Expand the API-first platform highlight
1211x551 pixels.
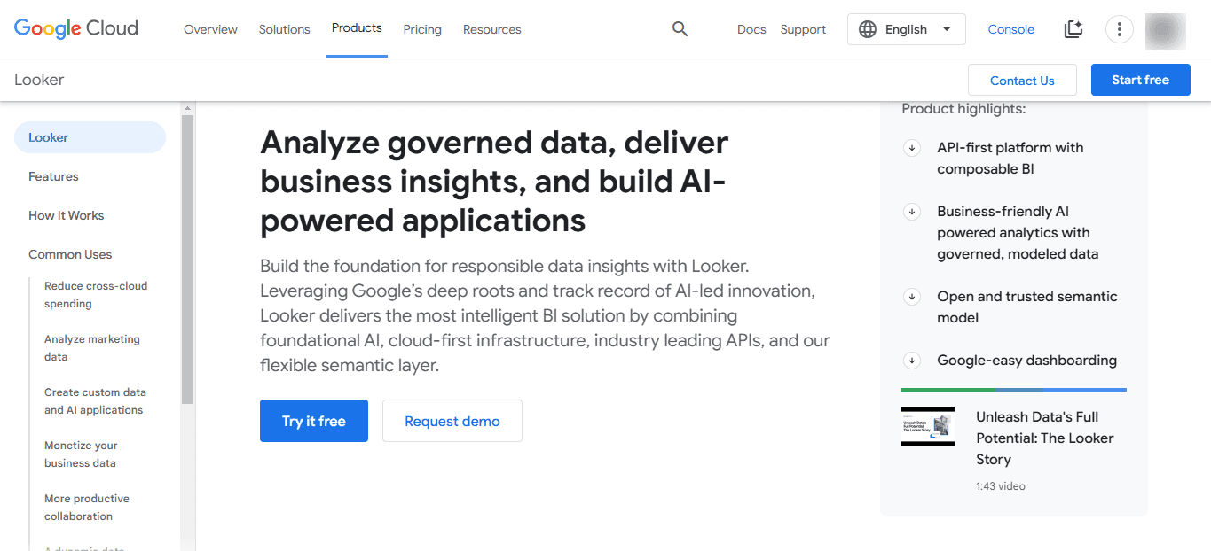911,148
